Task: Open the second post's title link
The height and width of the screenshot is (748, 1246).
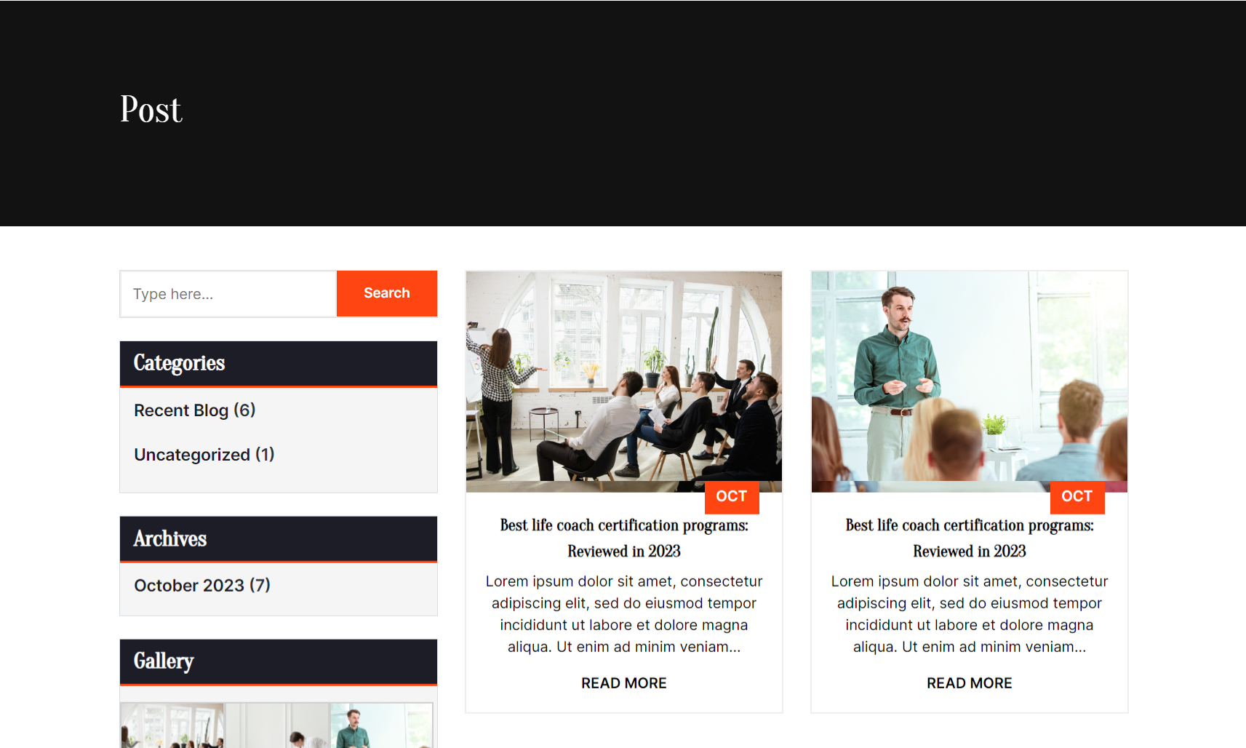Action: click(970, 538)
